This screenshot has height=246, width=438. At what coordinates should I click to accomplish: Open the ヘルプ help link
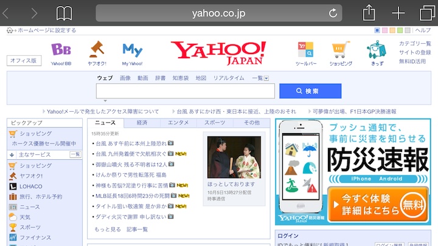(423, 30)
